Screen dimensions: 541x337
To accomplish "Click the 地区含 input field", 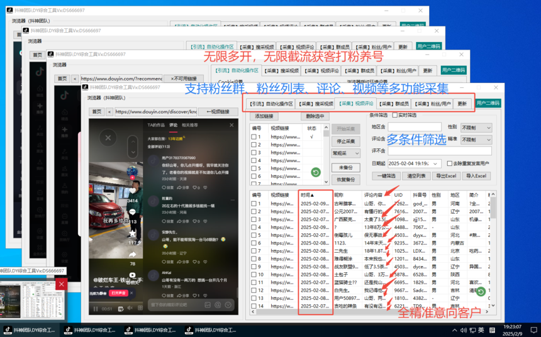I will [415, 127].
